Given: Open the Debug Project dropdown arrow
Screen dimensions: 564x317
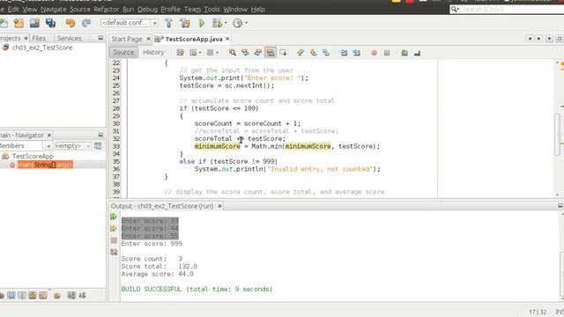Looking at the screenshot, I should point(226,24).
